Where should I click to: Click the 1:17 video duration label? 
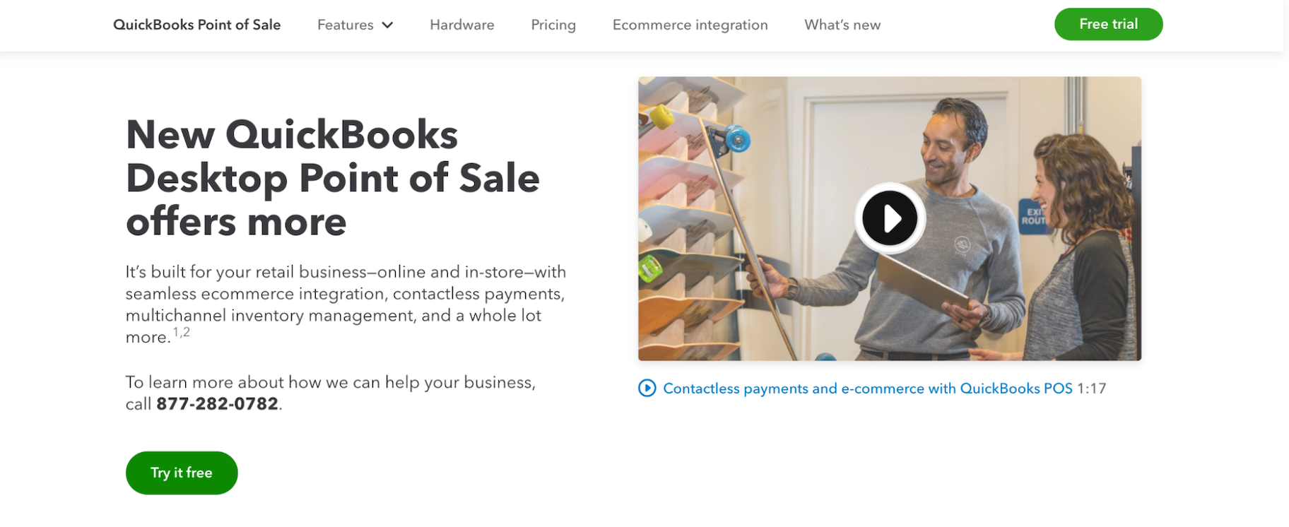[1092, 388]
